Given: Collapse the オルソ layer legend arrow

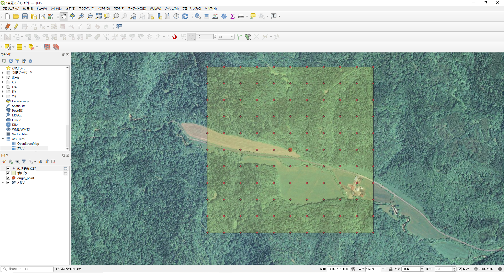Looking at the screenshot, I should tap(3, 183).
